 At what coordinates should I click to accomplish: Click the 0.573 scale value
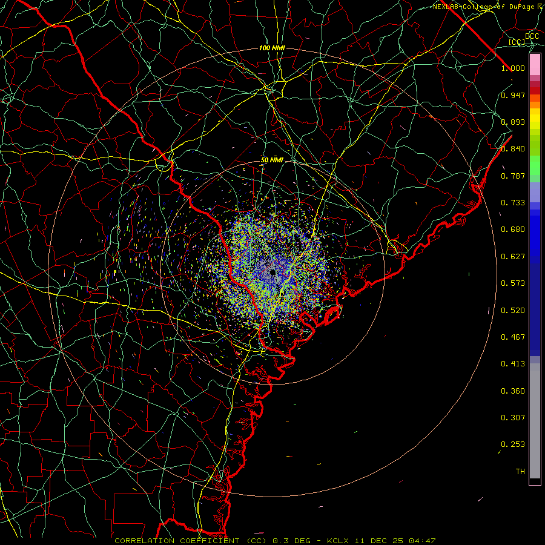pos(513,283)
